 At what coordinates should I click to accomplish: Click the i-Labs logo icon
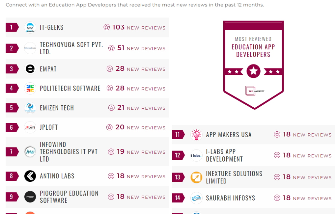point(196,155)
